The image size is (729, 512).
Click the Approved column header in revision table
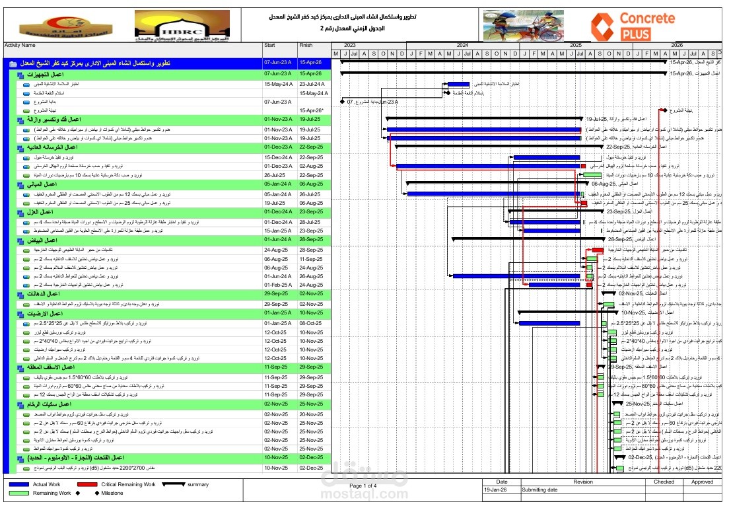tap(702, 482)
